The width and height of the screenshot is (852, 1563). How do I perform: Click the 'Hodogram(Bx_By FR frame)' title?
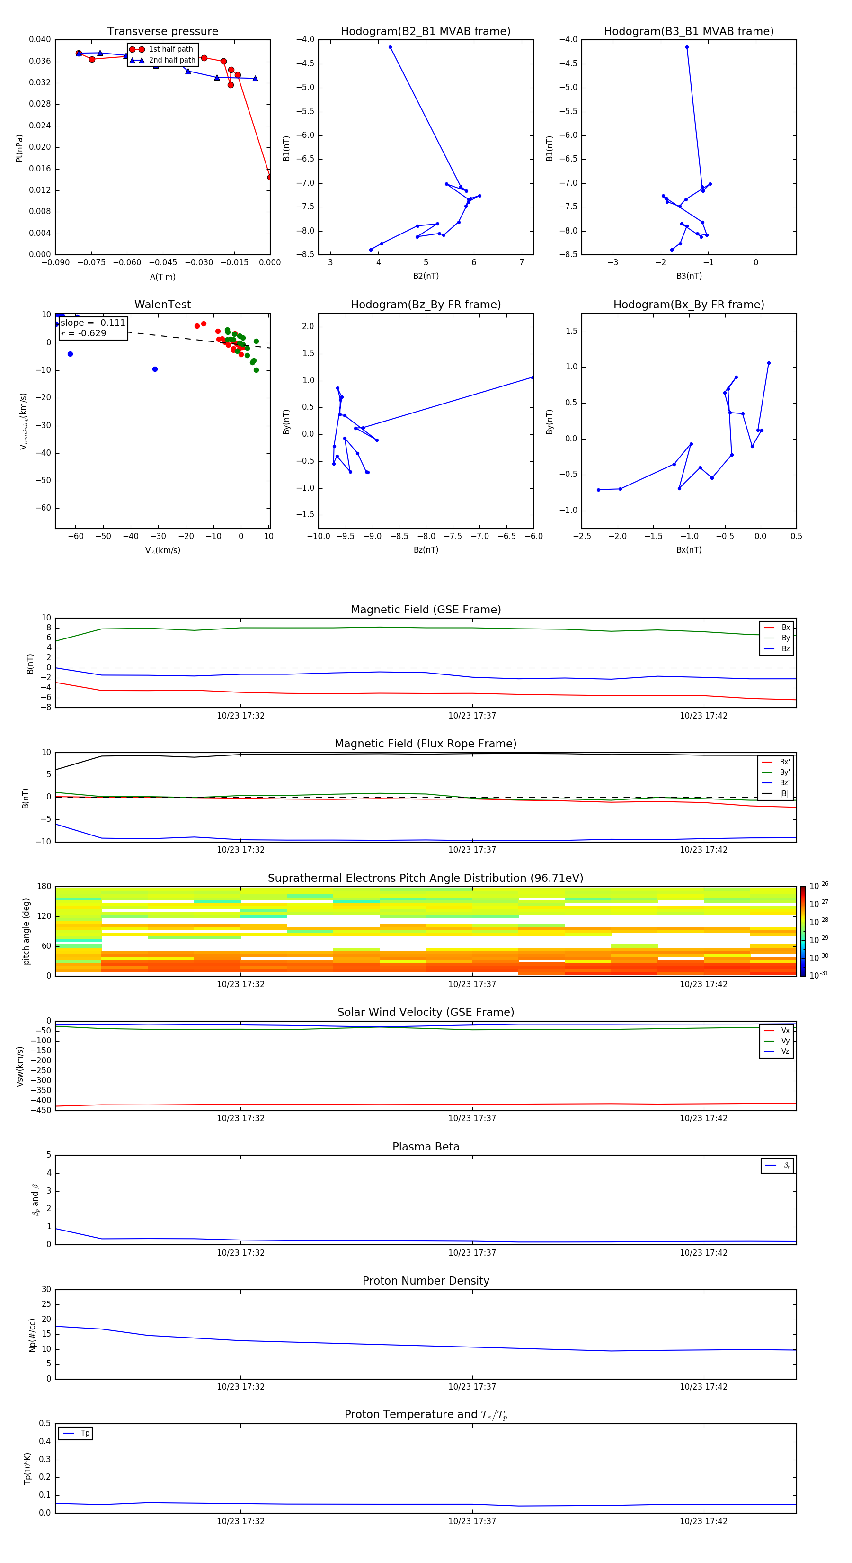[689, 305]
